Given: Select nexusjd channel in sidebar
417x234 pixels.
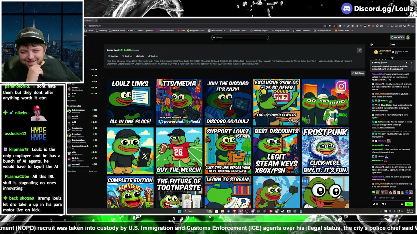Looking at the screenshot, I should (x=82, y=165).
